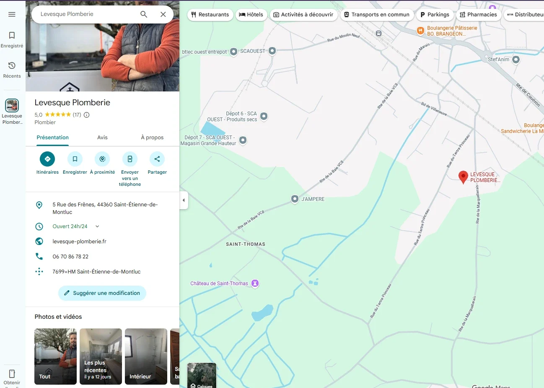Open the hamburger main menu
Screen dimensions: 544x388
coord(12,14)
